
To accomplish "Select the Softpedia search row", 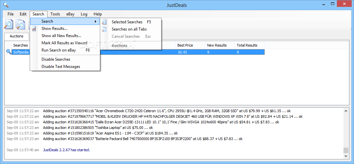I will (138, 52).
